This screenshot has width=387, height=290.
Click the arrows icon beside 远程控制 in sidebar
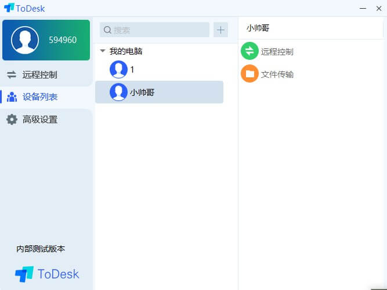pos(12,74)
